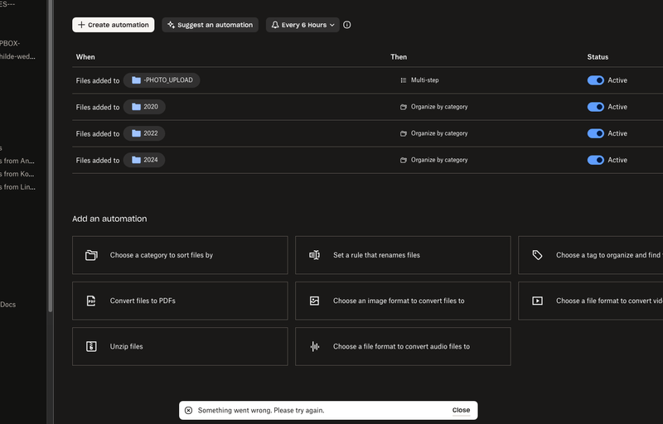Click the info icon beside Every 6 Hours

346,25
